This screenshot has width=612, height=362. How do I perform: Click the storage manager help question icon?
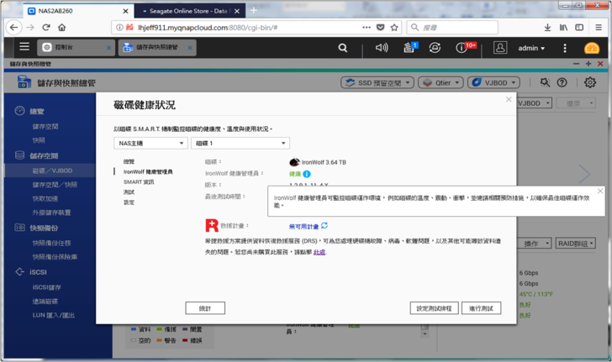562,82
